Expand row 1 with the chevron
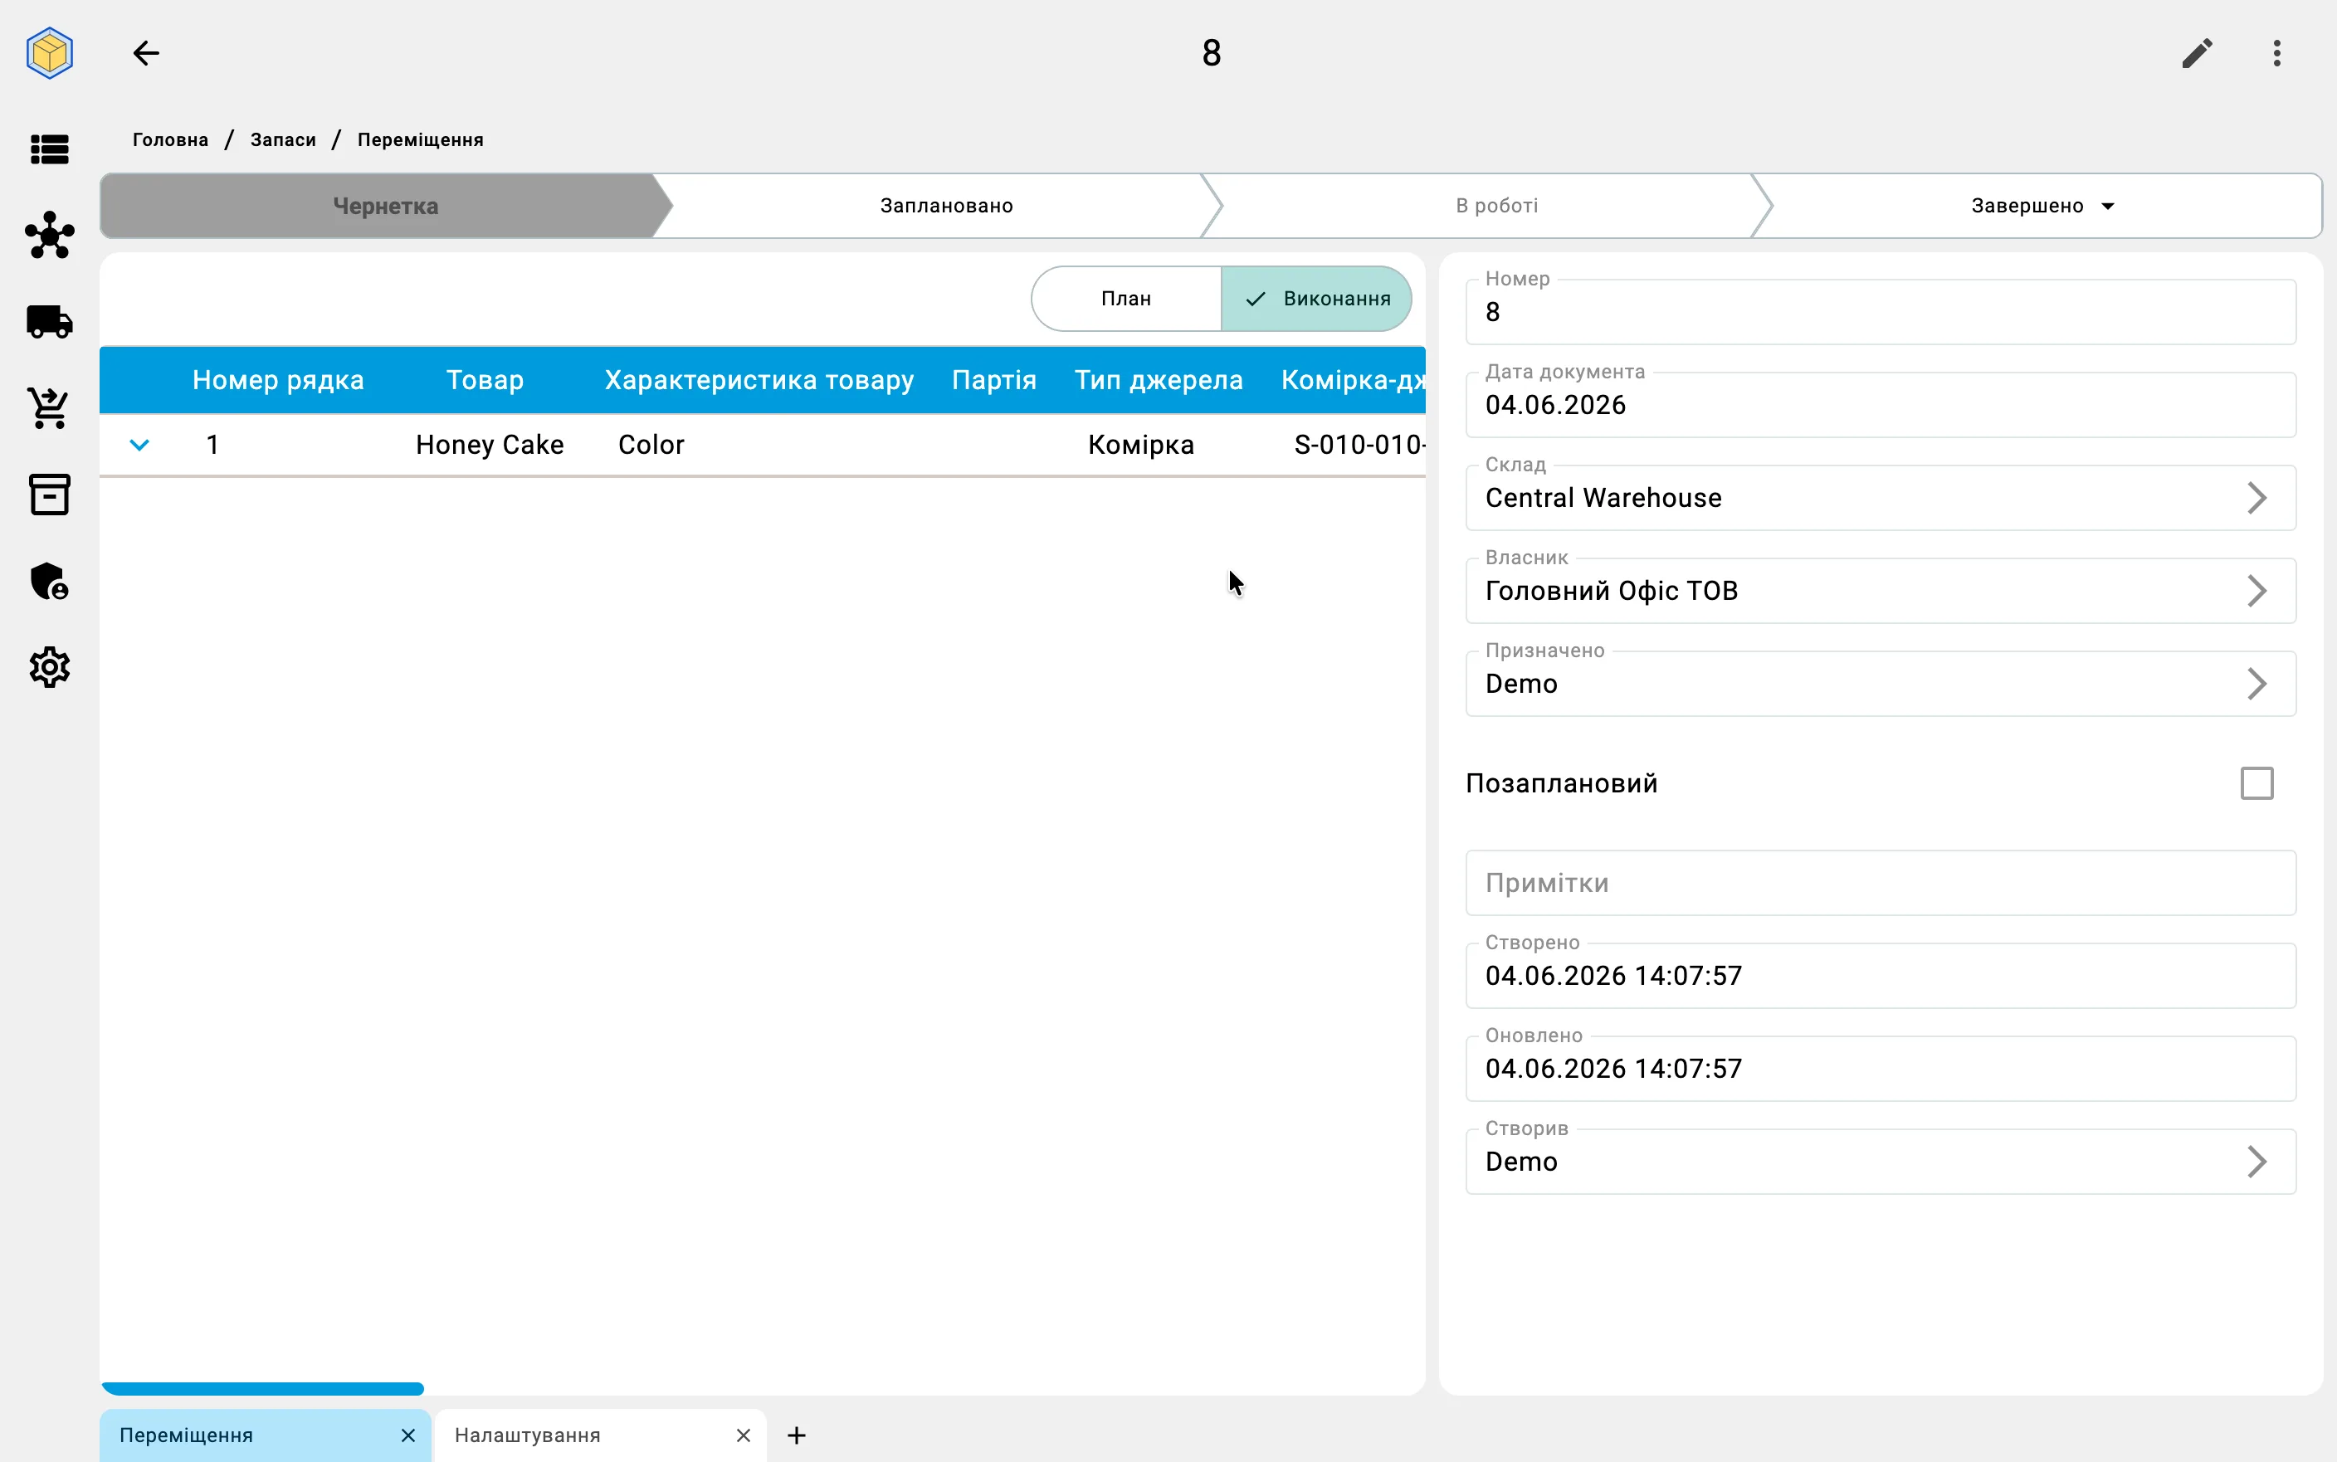The width and height of the screenshot is (2337, 1462). [x=139, y=445]
